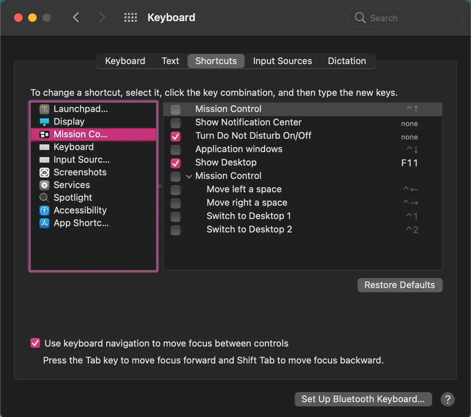Minimize the Keyboard preferences window
Viewport: 471px width, 417px height.
[32, 18]
